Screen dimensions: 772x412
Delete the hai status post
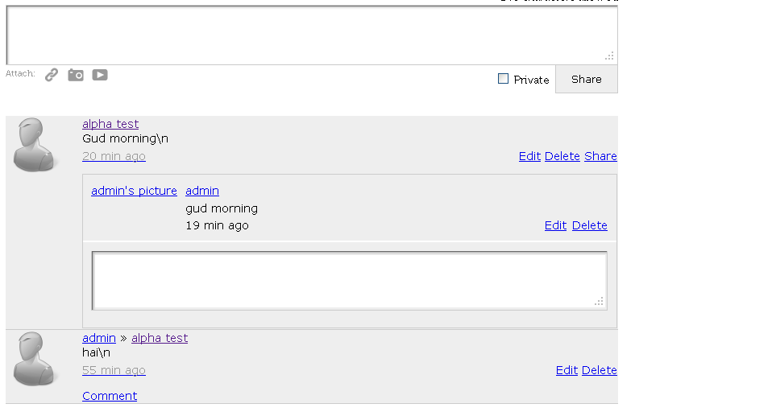point(600,371)
